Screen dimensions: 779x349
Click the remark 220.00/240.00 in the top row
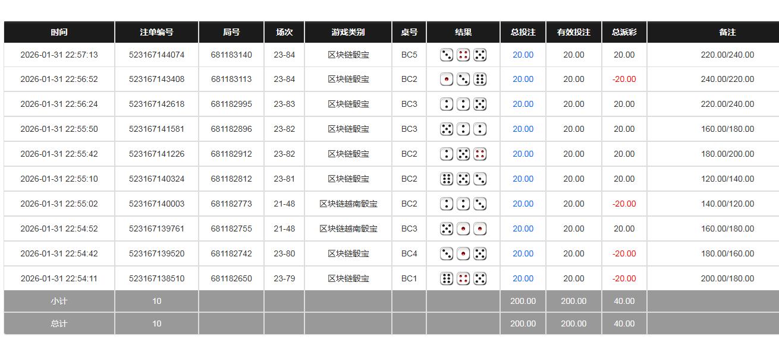coord(728,54)
